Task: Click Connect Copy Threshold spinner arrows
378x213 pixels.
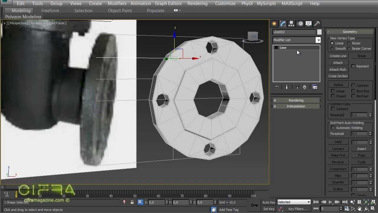Action: click(x=370, y=115)
